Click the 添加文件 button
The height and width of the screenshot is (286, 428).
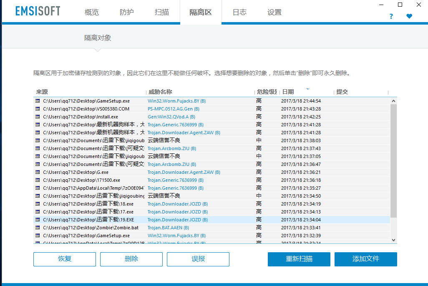click(366, 259)
